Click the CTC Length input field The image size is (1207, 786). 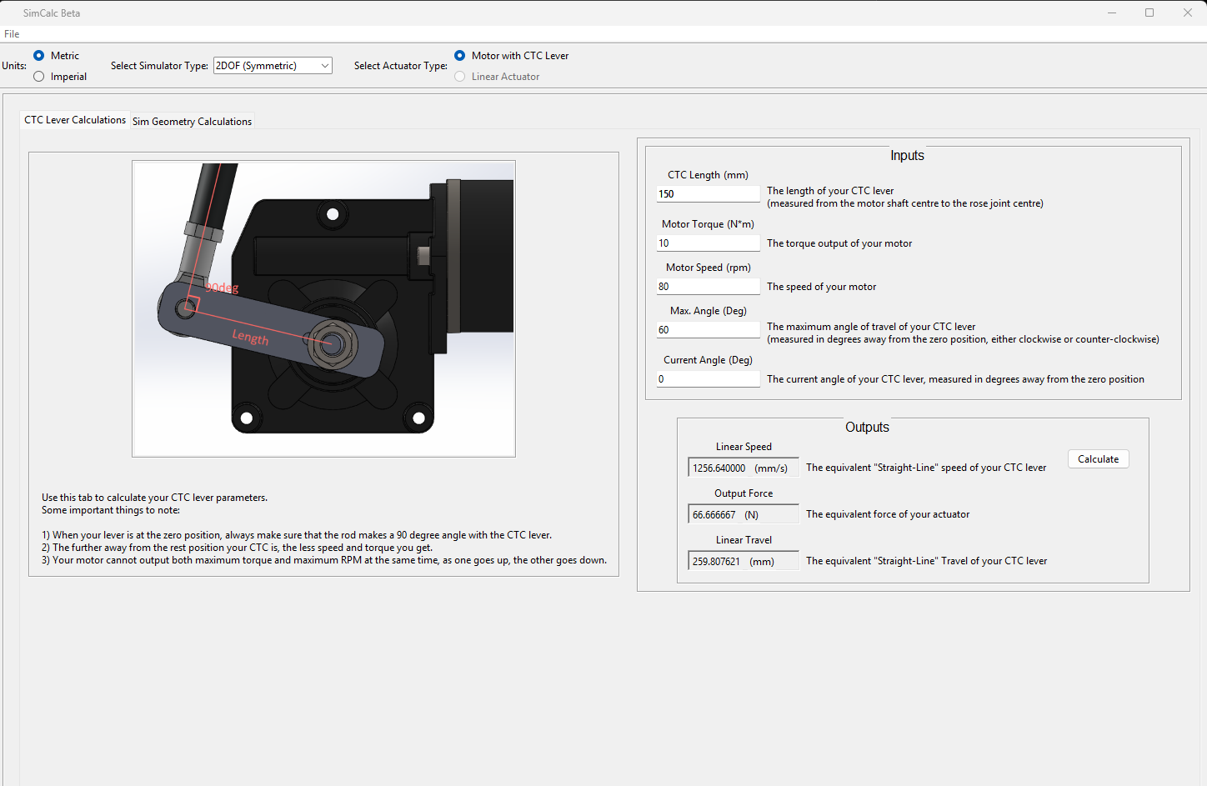[x=708, y=194]
